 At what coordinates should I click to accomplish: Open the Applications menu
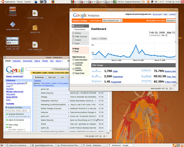pos(10,2)
